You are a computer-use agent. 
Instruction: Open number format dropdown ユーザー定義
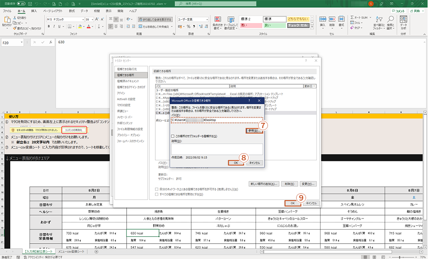pos(207,19)
